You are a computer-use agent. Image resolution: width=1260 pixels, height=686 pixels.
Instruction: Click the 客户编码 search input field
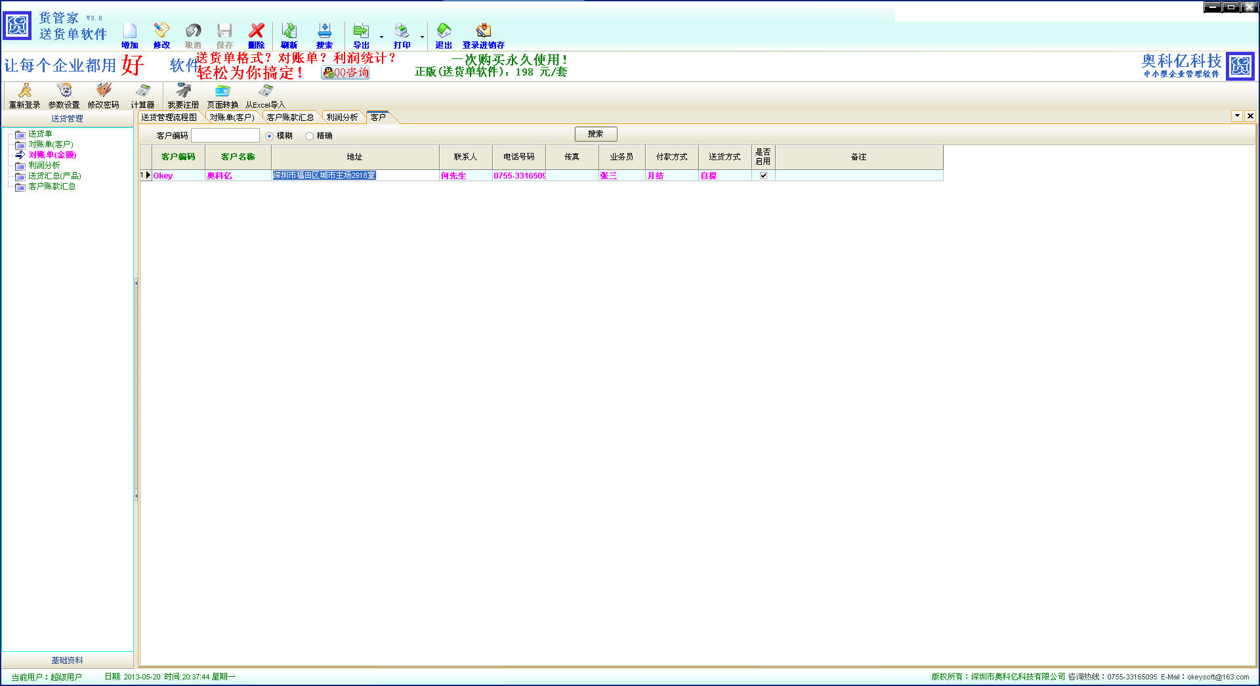pos(225,135)
